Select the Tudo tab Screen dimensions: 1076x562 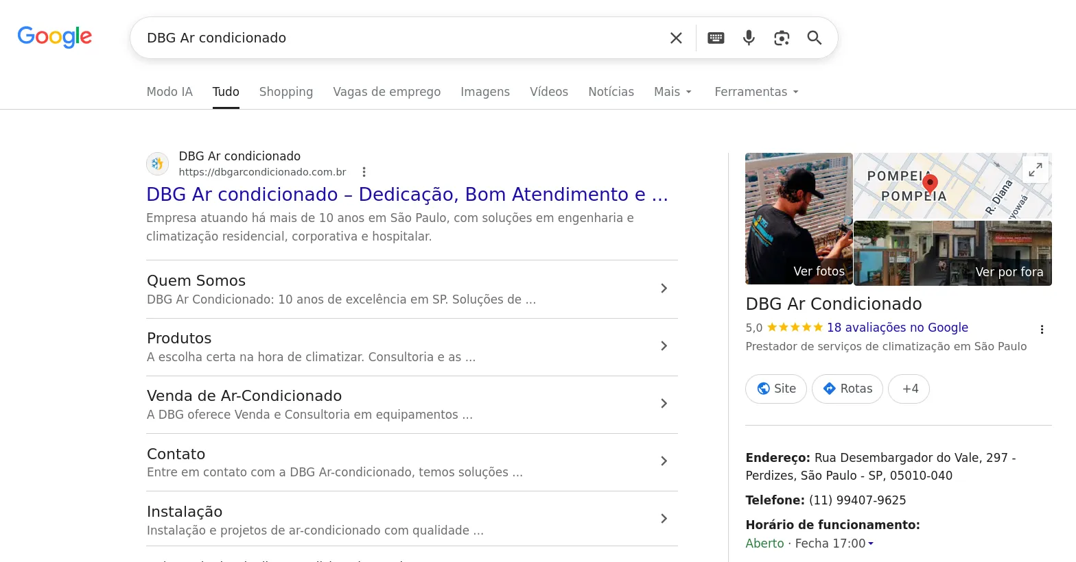pos(226,92)
